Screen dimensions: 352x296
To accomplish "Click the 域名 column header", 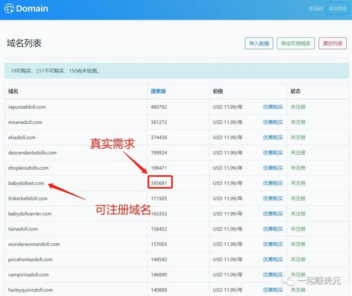I will pos(13,91).
